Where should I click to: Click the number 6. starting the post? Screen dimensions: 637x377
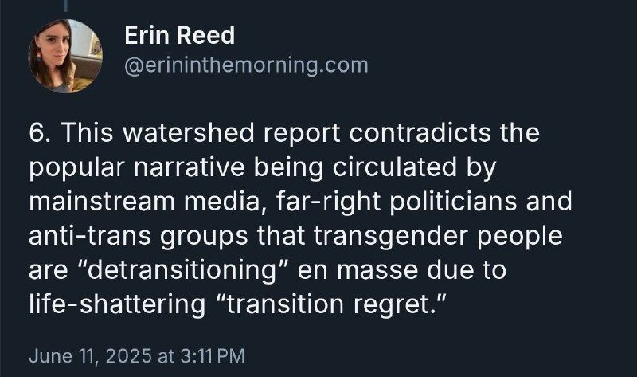tap(41, 133)
